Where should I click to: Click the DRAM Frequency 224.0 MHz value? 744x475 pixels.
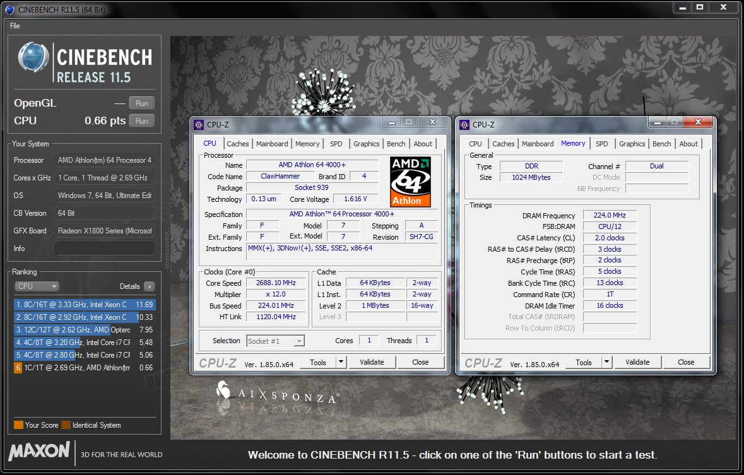point(610,216)
